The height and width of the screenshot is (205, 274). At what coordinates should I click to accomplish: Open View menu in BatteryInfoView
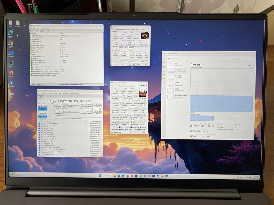tap(38, 28)
